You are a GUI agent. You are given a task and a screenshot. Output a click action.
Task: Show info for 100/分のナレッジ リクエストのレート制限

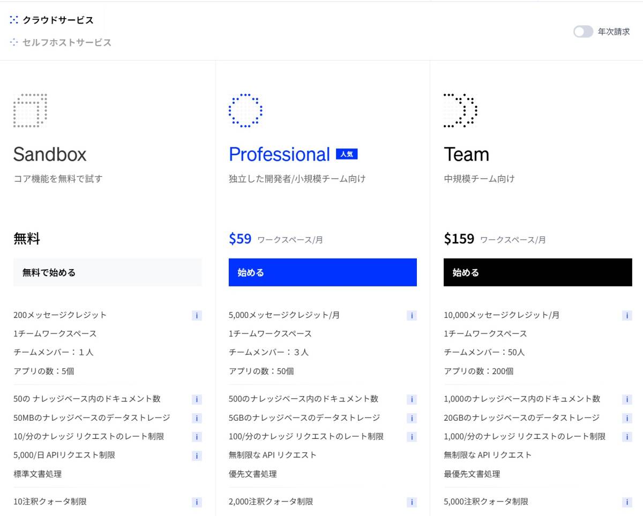point(412,437)
